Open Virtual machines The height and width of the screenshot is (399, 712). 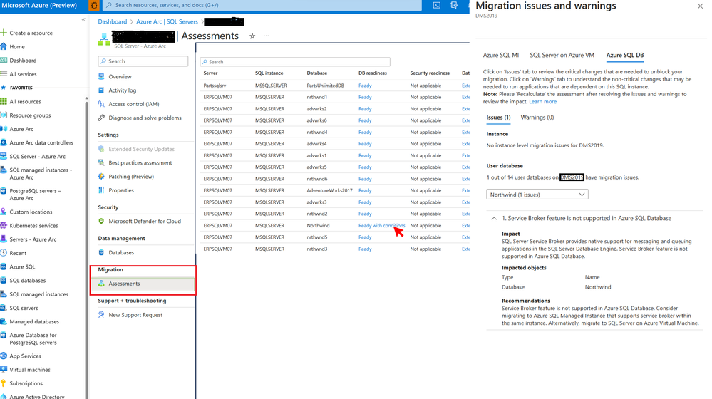click(29, 370)
